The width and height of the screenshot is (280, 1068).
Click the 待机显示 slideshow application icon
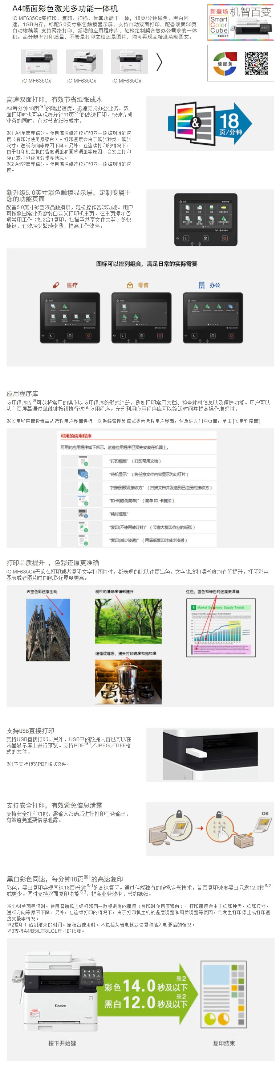83,474
